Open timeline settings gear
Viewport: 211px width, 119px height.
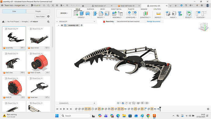coord(208,109)
